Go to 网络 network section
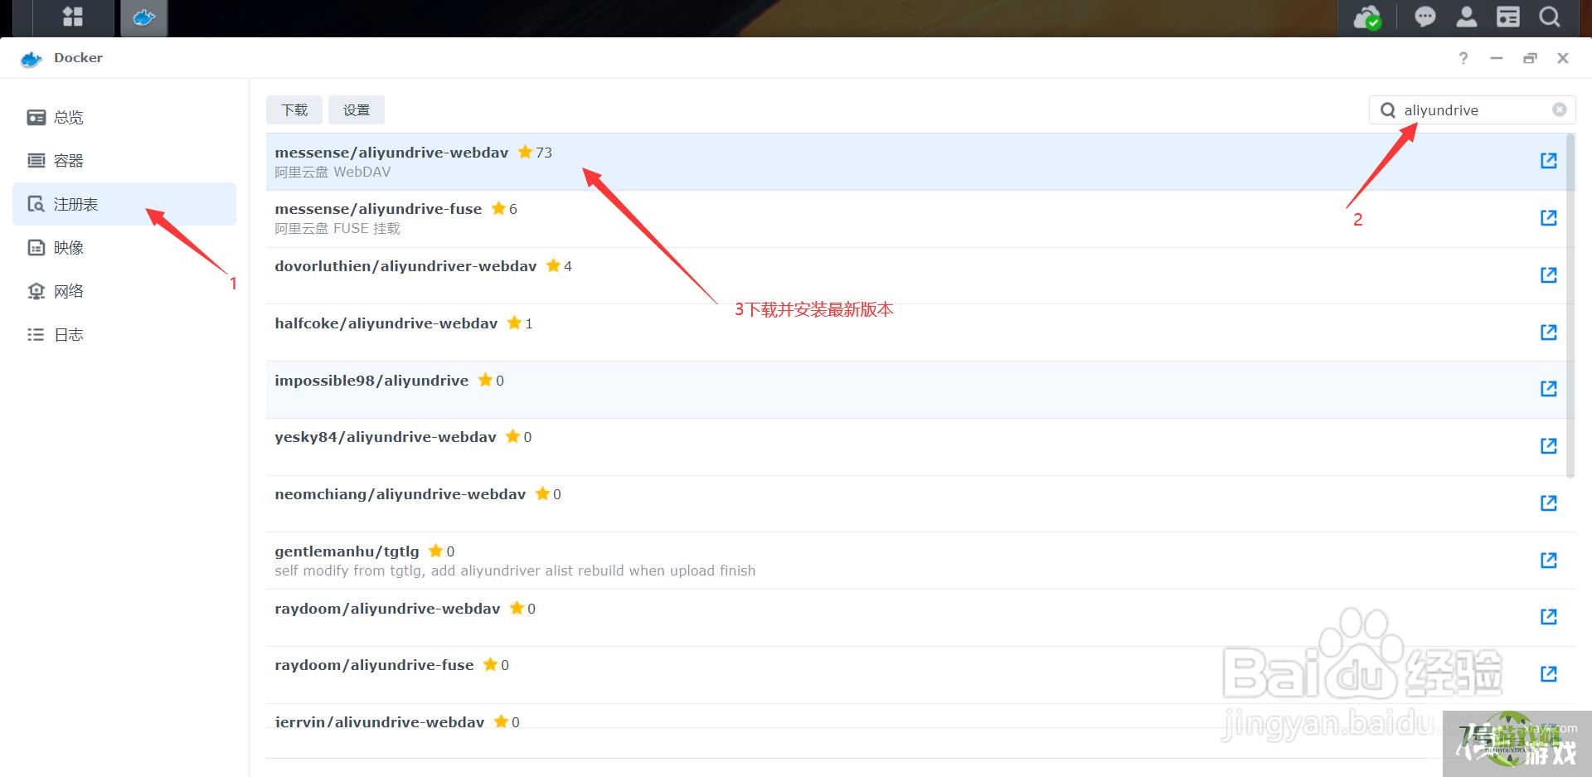1592x777 pixels. click(124, 291)
